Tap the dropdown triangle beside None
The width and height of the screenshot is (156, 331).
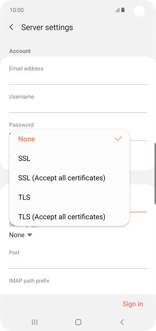pyautogui.click(x=30, y=235)
